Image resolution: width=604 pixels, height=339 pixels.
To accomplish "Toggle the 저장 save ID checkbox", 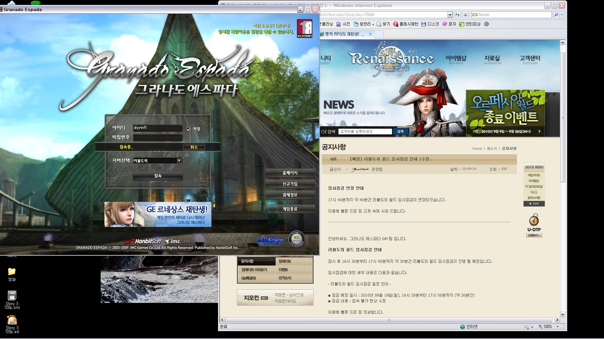I will (x=189, y=129).
